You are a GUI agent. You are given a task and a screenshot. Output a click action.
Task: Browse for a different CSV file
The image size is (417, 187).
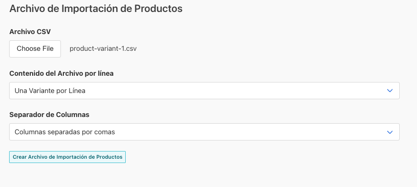35,49
